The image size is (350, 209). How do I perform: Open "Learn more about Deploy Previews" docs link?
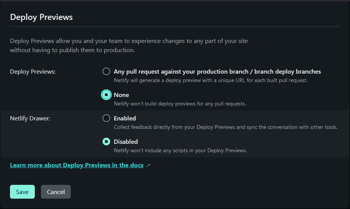pos(77,165)
